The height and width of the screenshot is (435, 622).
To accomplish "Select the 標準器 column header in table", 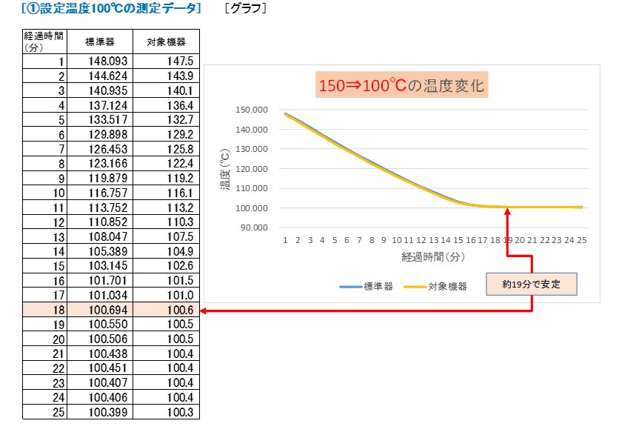I will (100, 41).
